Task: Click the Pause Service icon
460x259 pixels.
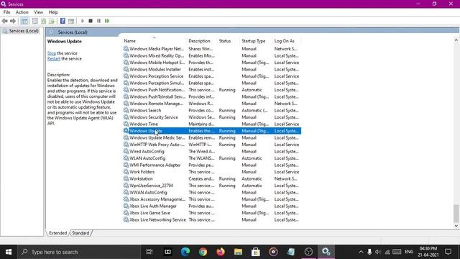Action: pyautogui.click(x=99, y=21)
